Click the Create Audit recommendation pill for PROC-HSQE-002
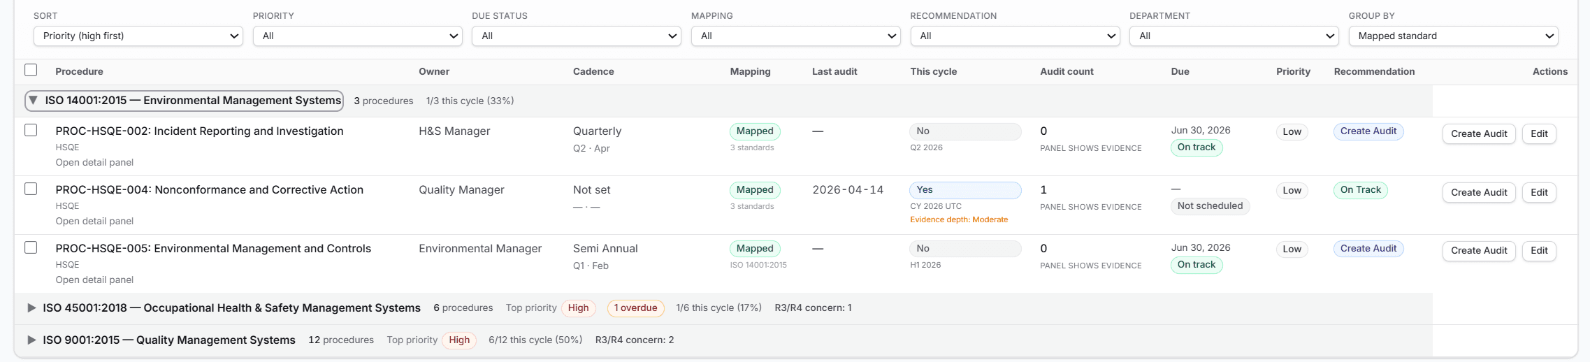The height and width of the screenshot is (362, 1590). [1368, 131]
